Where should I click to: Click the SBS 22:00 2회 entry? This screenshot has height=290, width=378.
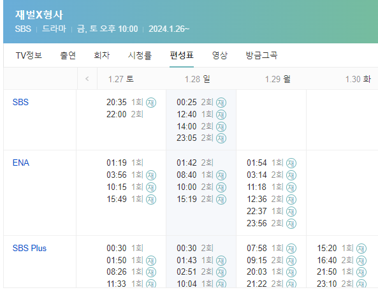pos(125,114)
